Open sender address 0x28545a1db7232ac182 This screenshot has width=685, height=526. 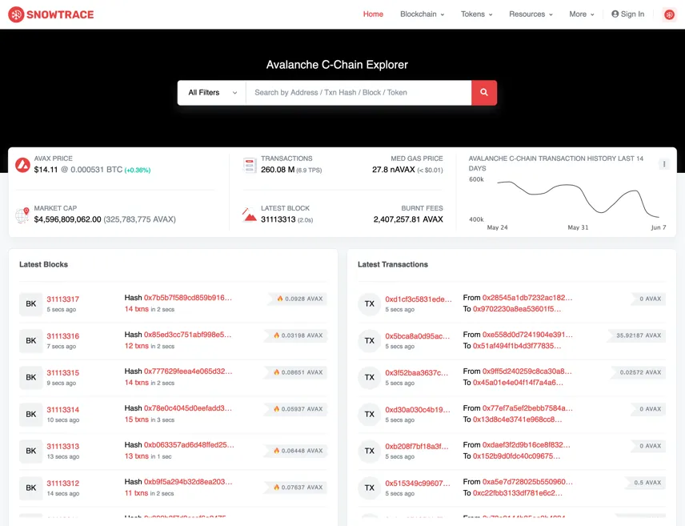point(527,298)
